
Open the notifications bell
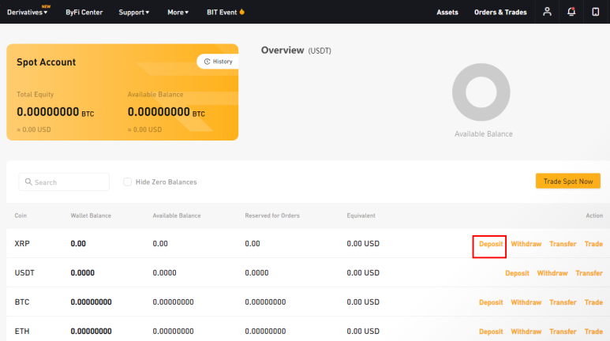click(571, 12)
